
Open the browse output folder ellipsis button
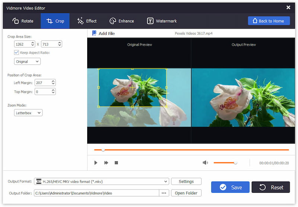click(x=164, y=193)
